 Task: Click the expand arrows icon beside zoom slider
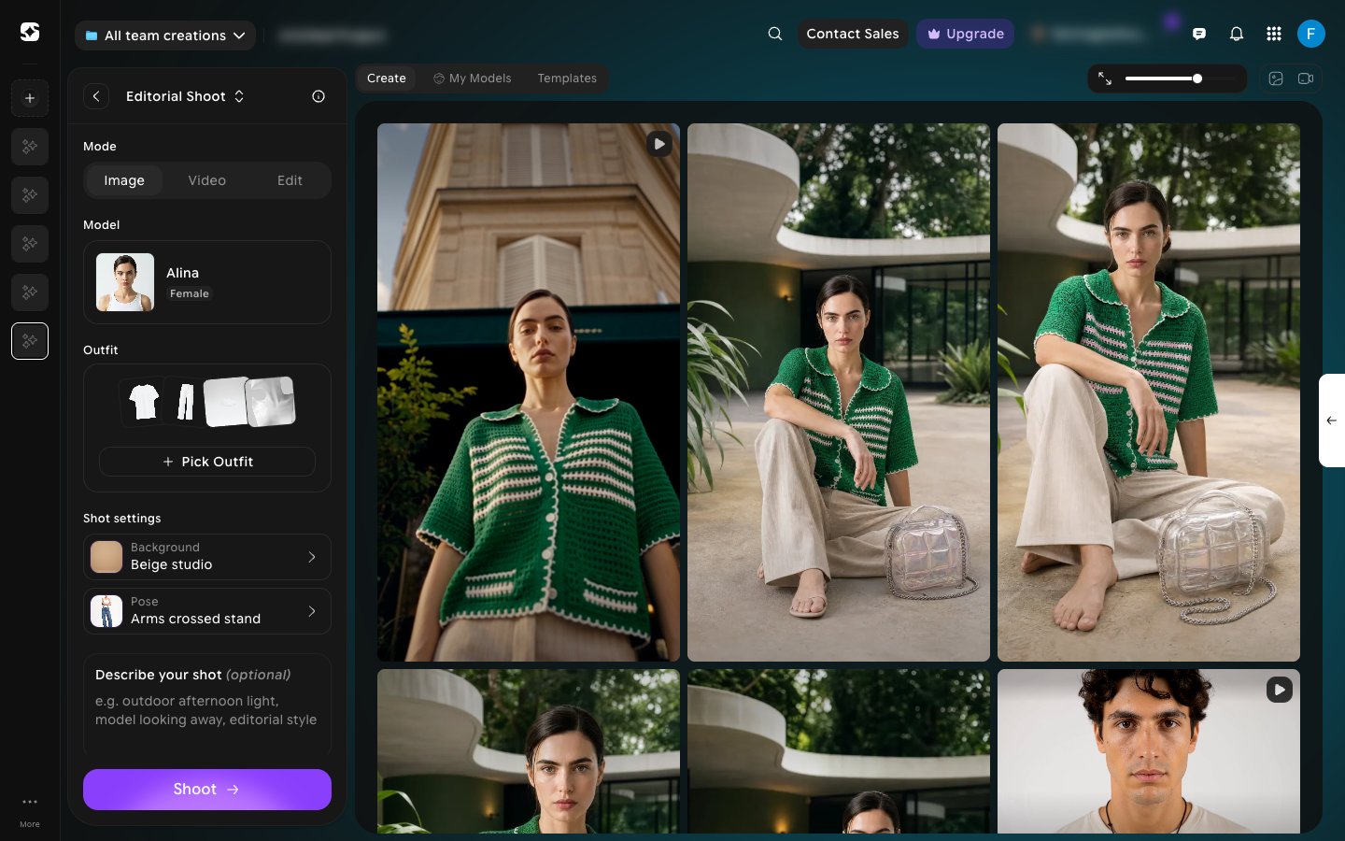pyautogui.click(x=1105, y=78)
